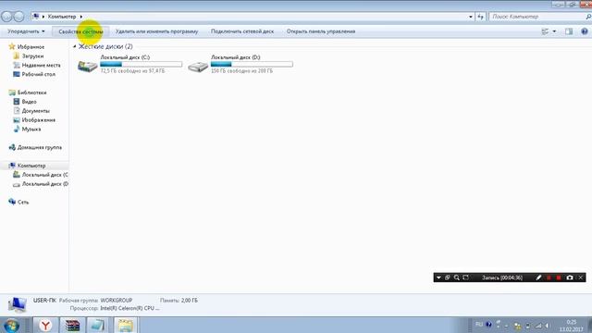Close the recorder panel with X

click(581, 277)
